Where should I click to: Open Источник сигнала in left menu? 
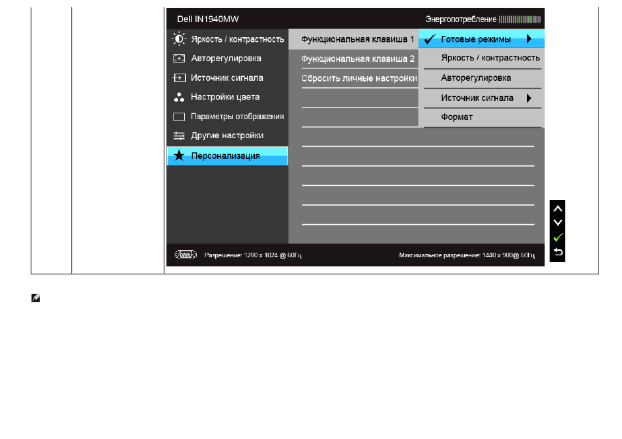coord(228,78)
